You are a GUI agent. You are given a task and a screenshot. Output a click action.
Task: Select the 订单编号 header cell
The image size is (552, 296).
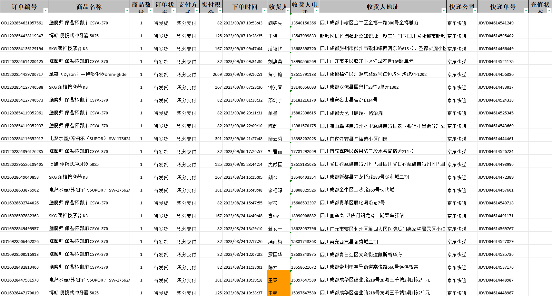coord(24,7)
